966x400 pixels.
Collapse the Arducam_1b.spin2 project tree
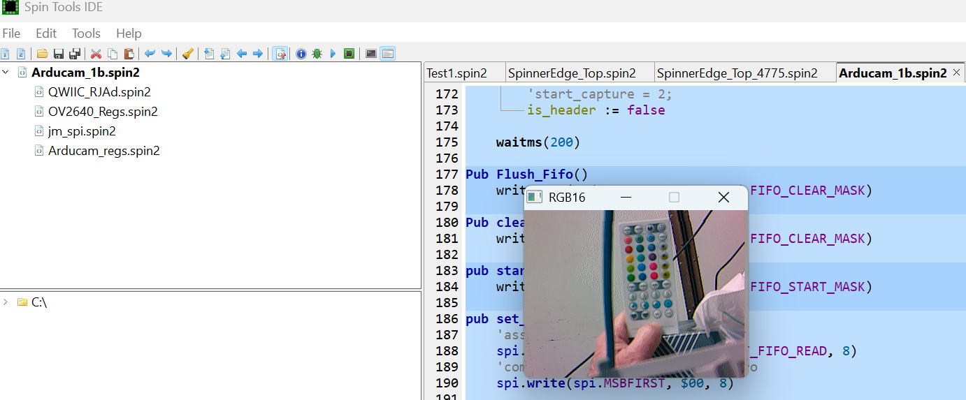(x=6, y=73)
